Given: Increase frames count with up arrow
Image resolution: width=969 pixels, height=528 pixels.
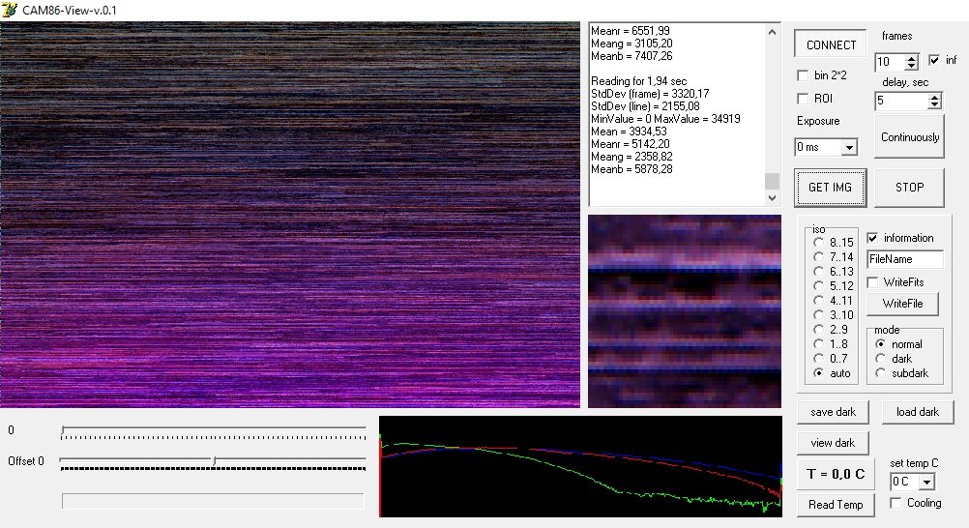Looking at the screenshot, I should [x=912, y=58].
